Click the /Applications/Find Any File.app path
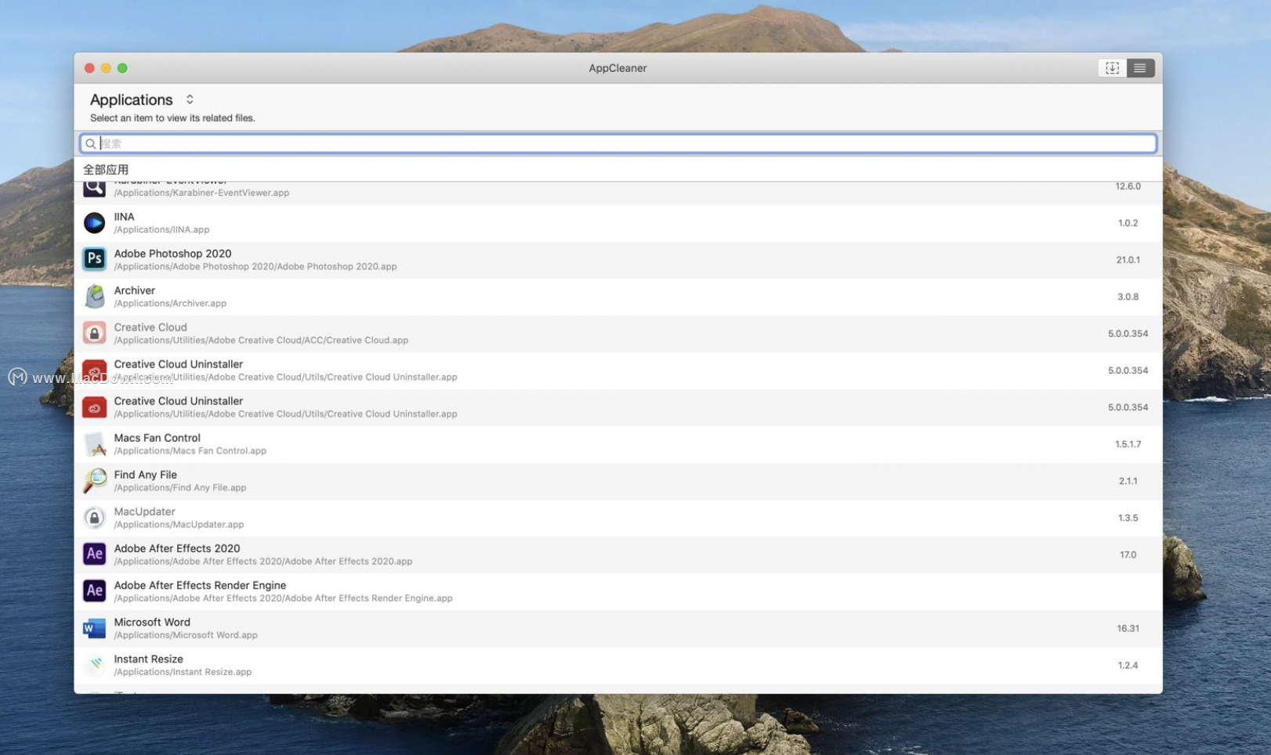 pos(180,488)
